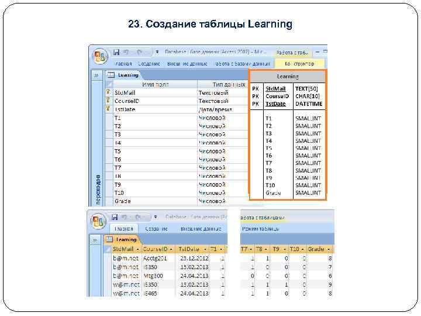Expand navigation pane chevron in upper window

[x=96, y=76]
